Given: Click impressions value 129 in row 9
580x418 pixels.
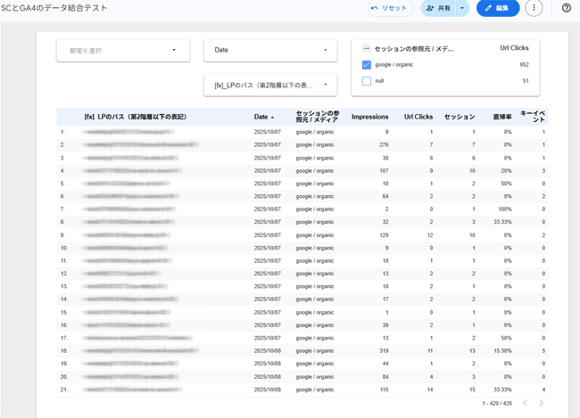Looking at the screenshot, I should [x=384, y=235].
